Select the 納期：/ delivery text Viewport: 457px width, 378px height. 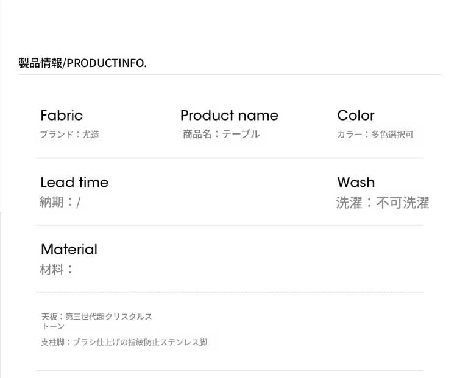60,202
